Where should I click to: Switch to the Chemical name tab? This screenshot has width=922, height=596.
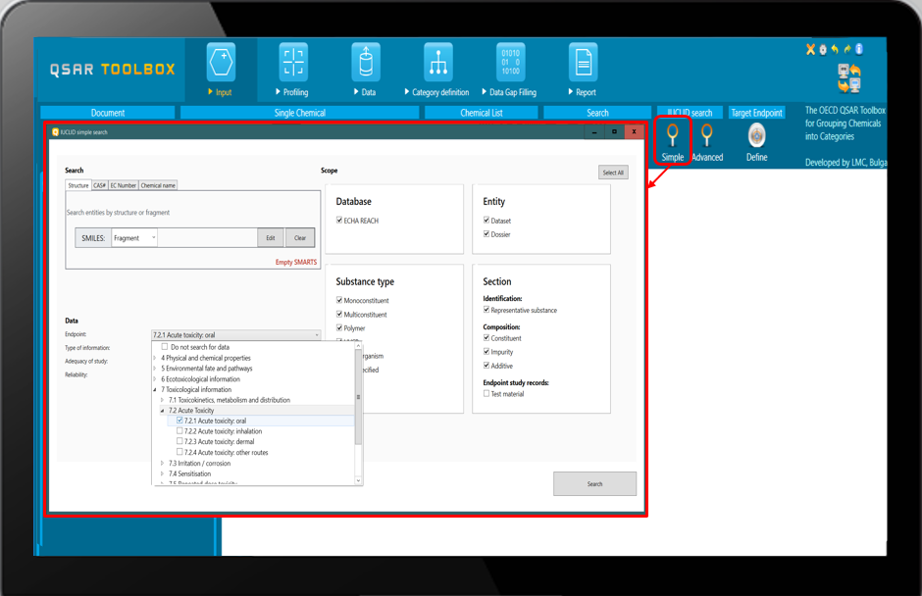[158, 185]
